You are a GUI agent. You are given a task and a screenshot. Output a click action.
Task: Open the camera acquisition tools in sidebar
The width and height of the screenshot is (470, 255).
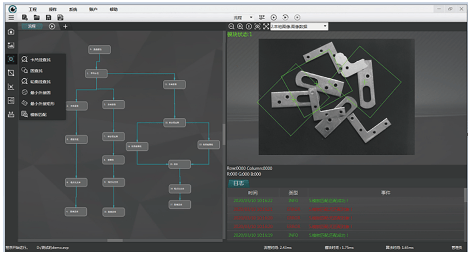click(x=11, y=32)
